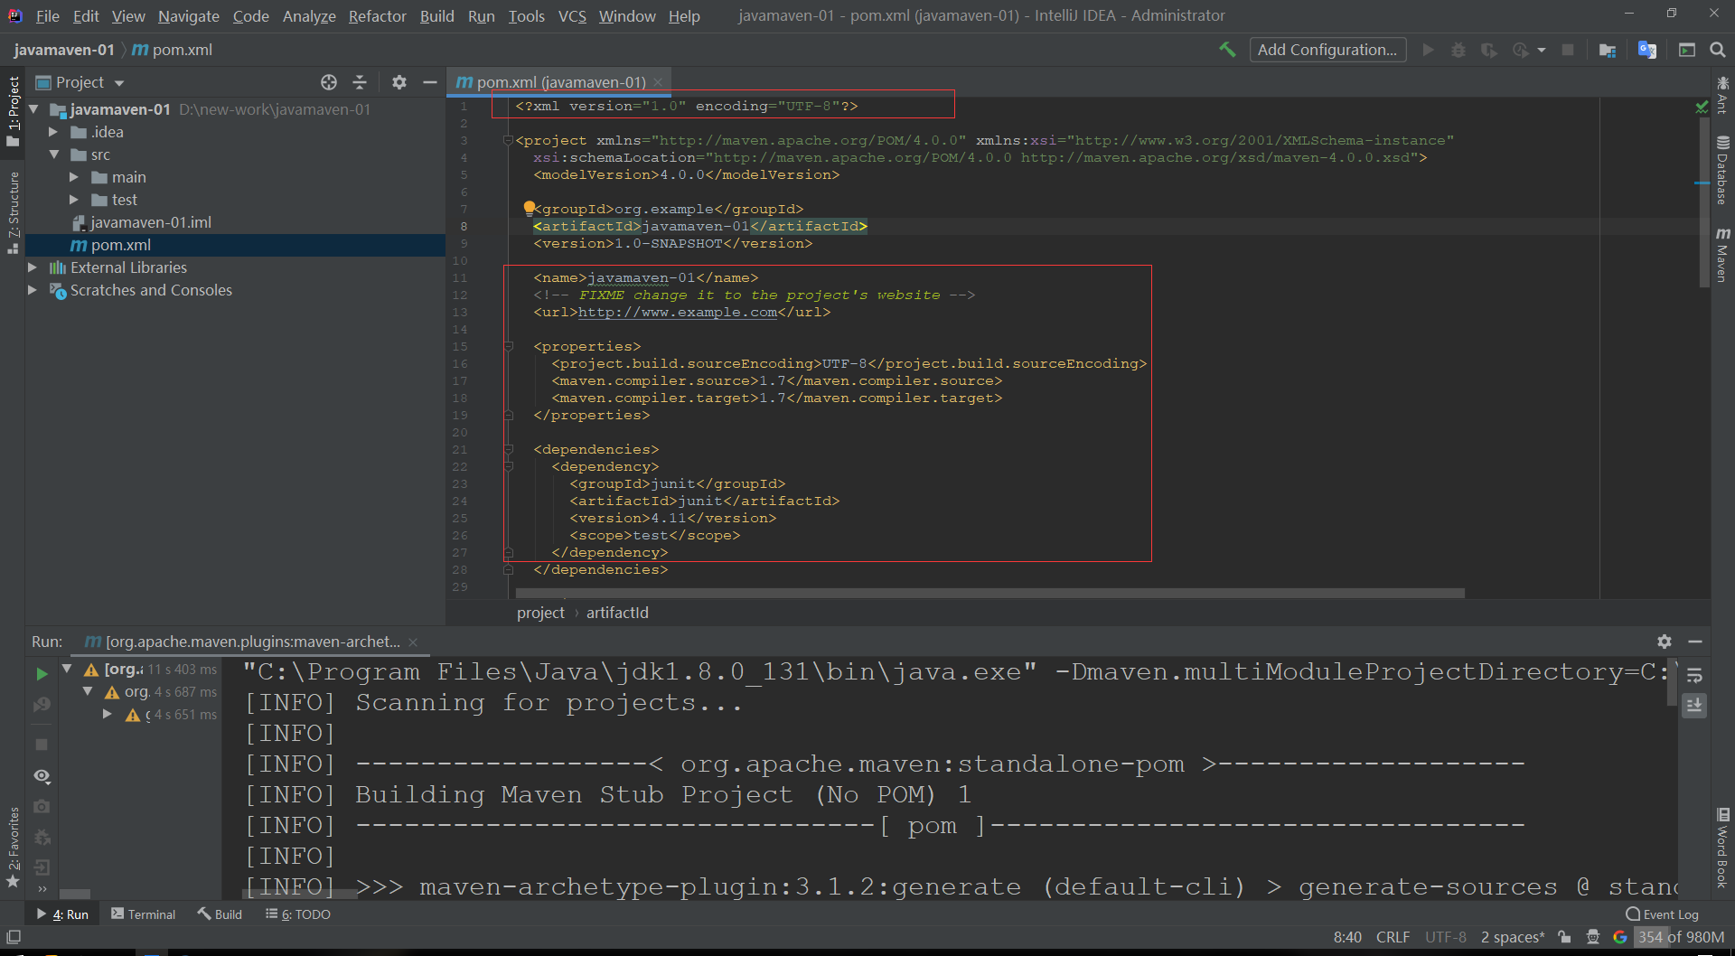1735x956 pixels.
Task: Toggle soft wrap in the Run console output
Action: pyautogui.click(x=1695, y=675)
